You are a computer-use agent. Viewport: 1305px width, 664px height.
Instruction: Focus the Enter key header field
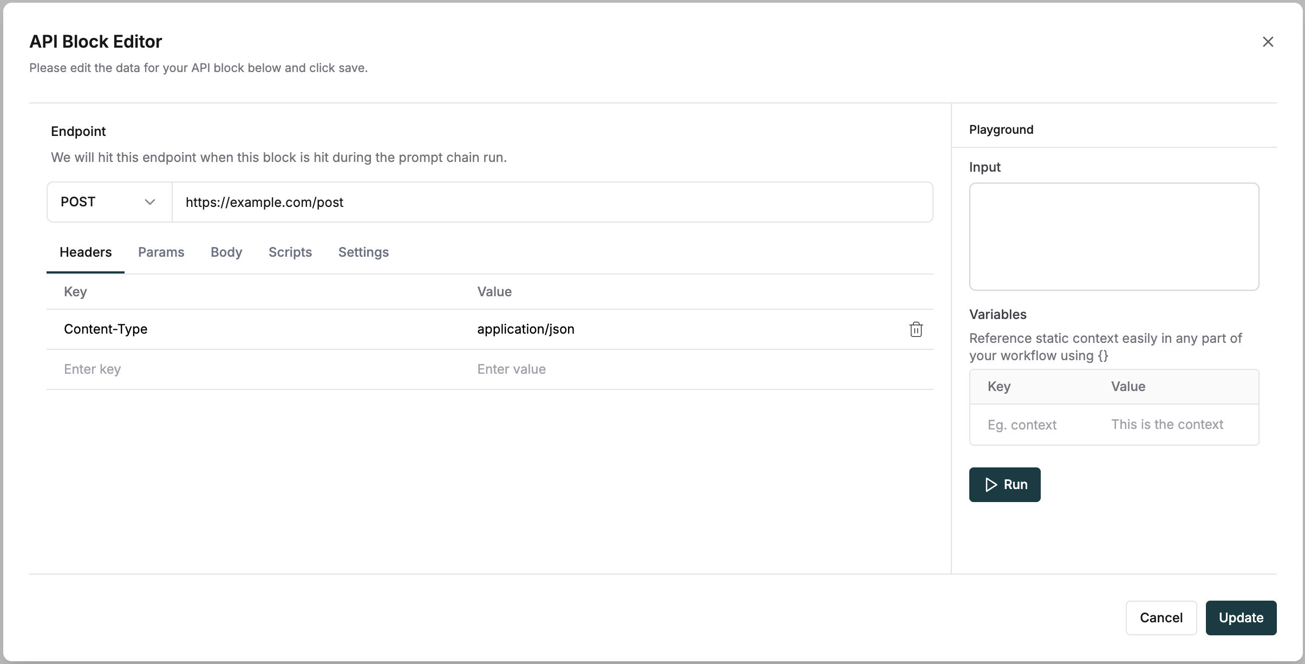pyautogui.click(x=217, y=369)
